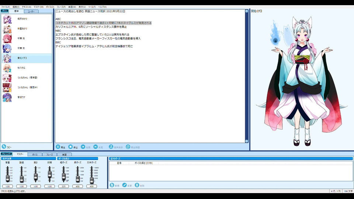The width and height of the screenshot is (354, 199).
Task: Click the highlighted コネチカット州 headline line
Action: click(103, 23)
